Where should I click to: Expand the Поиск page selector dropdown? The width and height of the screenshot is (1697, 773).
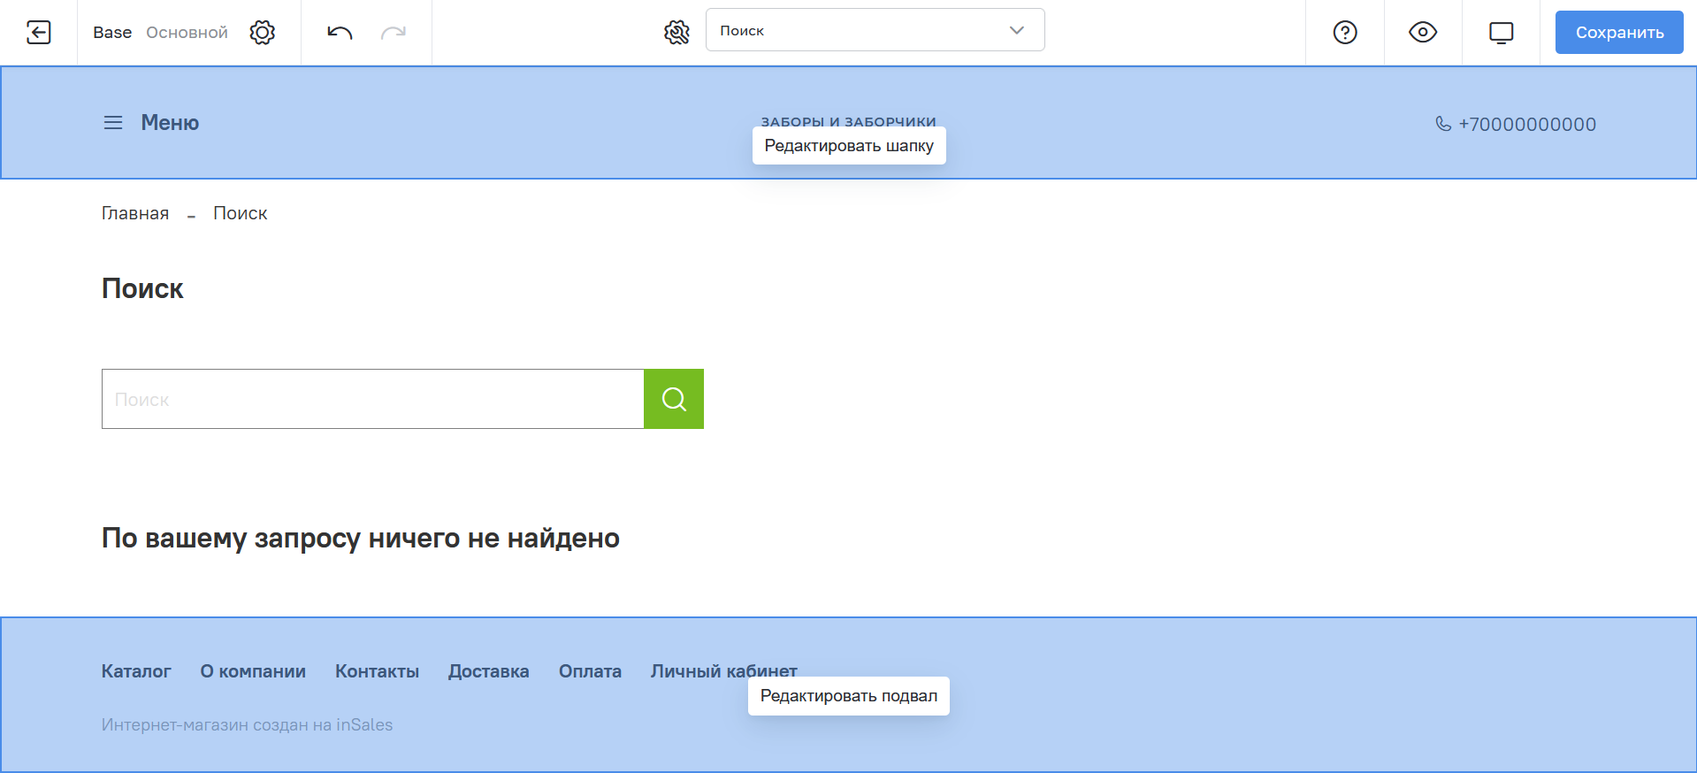tap(875, 30)
